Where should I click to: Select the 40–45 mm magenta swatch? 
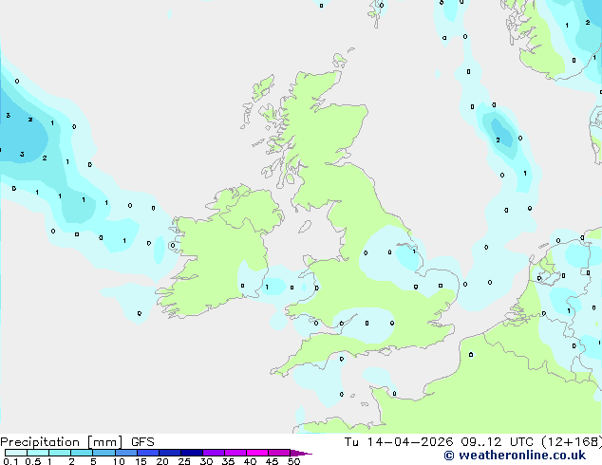click(x=257, y=453)
